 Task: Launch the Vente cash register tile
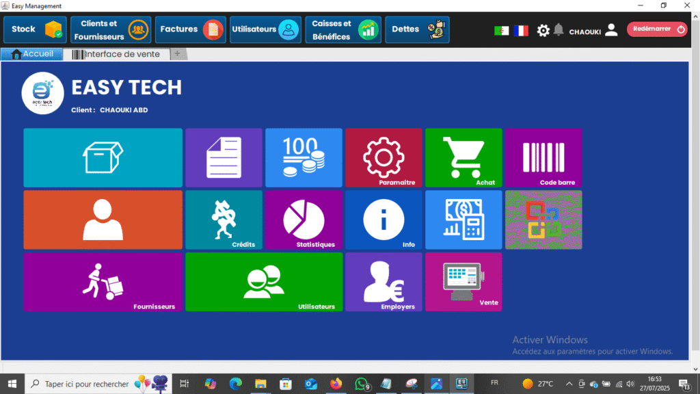pos(463,282)
